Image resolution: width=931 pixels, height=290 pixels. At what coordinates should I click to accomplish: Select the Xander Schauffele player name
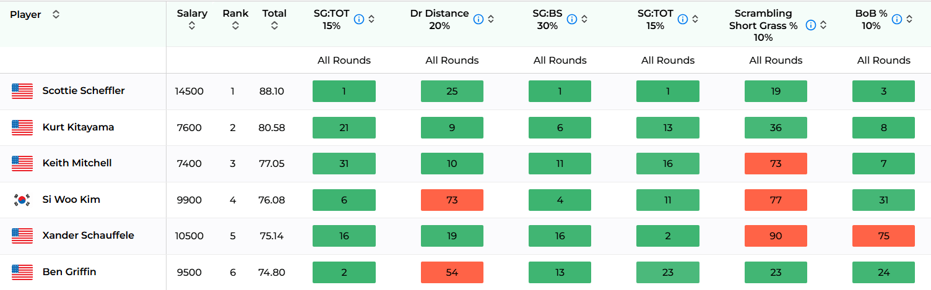(88, 236)
